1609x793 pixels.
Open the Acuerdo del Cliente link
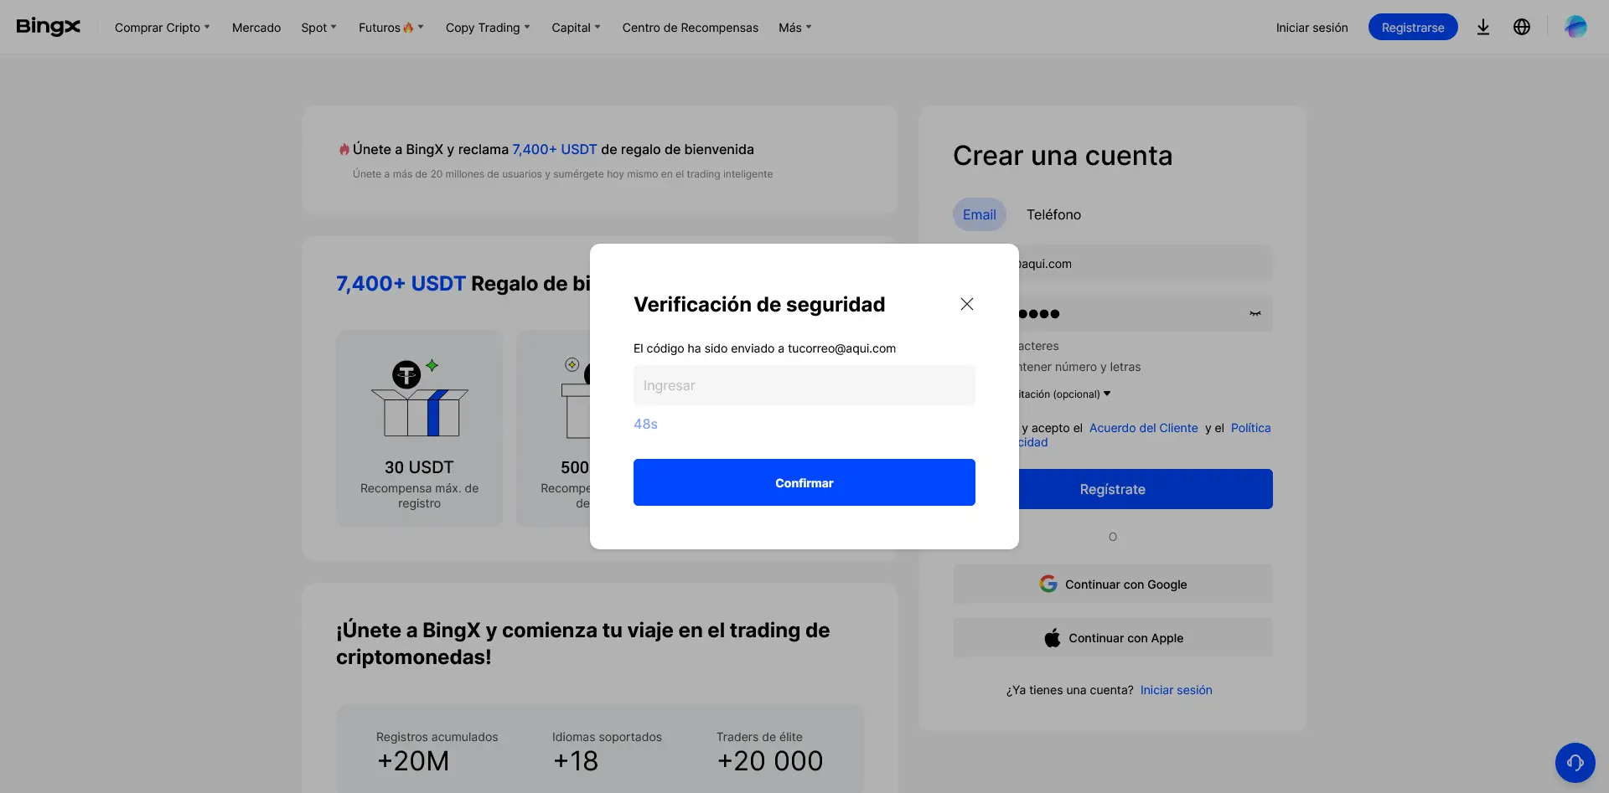(x=1143, y=428)
